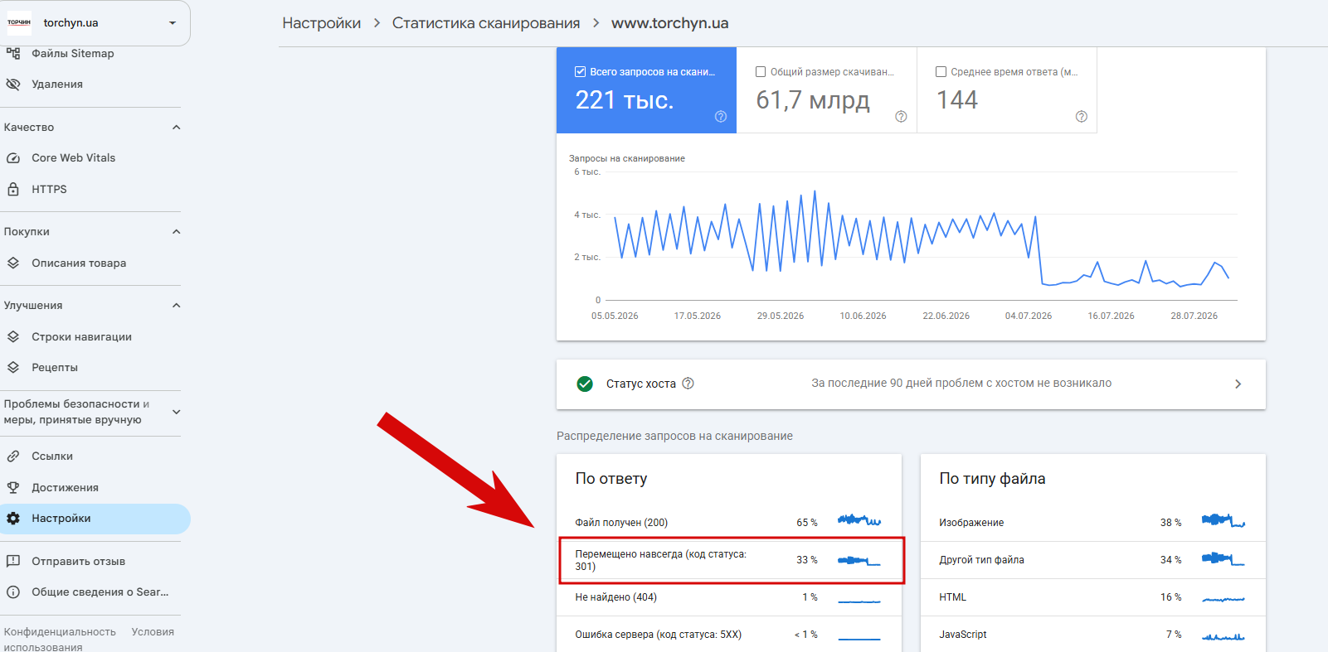Open Перемещено навсегда (301) row
The height and width of the screenshot is (652, 1328).
[729, 560]
